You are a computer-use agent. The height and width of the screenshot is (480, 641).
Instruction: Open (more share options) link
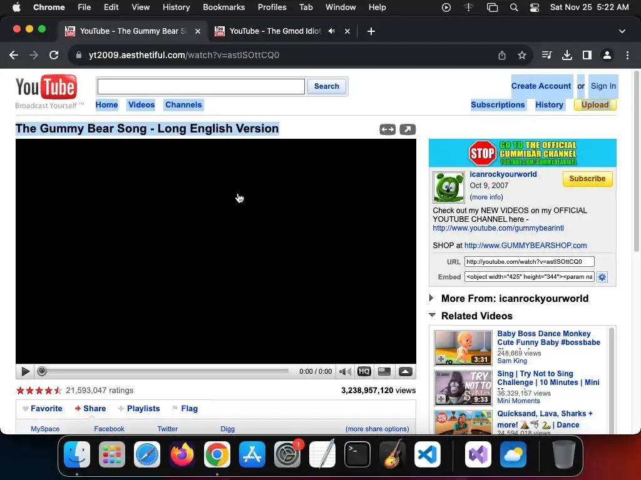coord(377,429)
